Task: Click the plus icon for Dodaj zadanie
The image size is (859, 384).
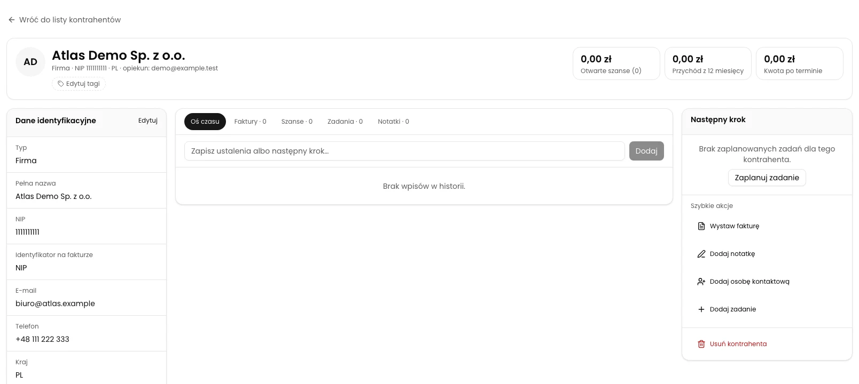Action: pos(701,309)
